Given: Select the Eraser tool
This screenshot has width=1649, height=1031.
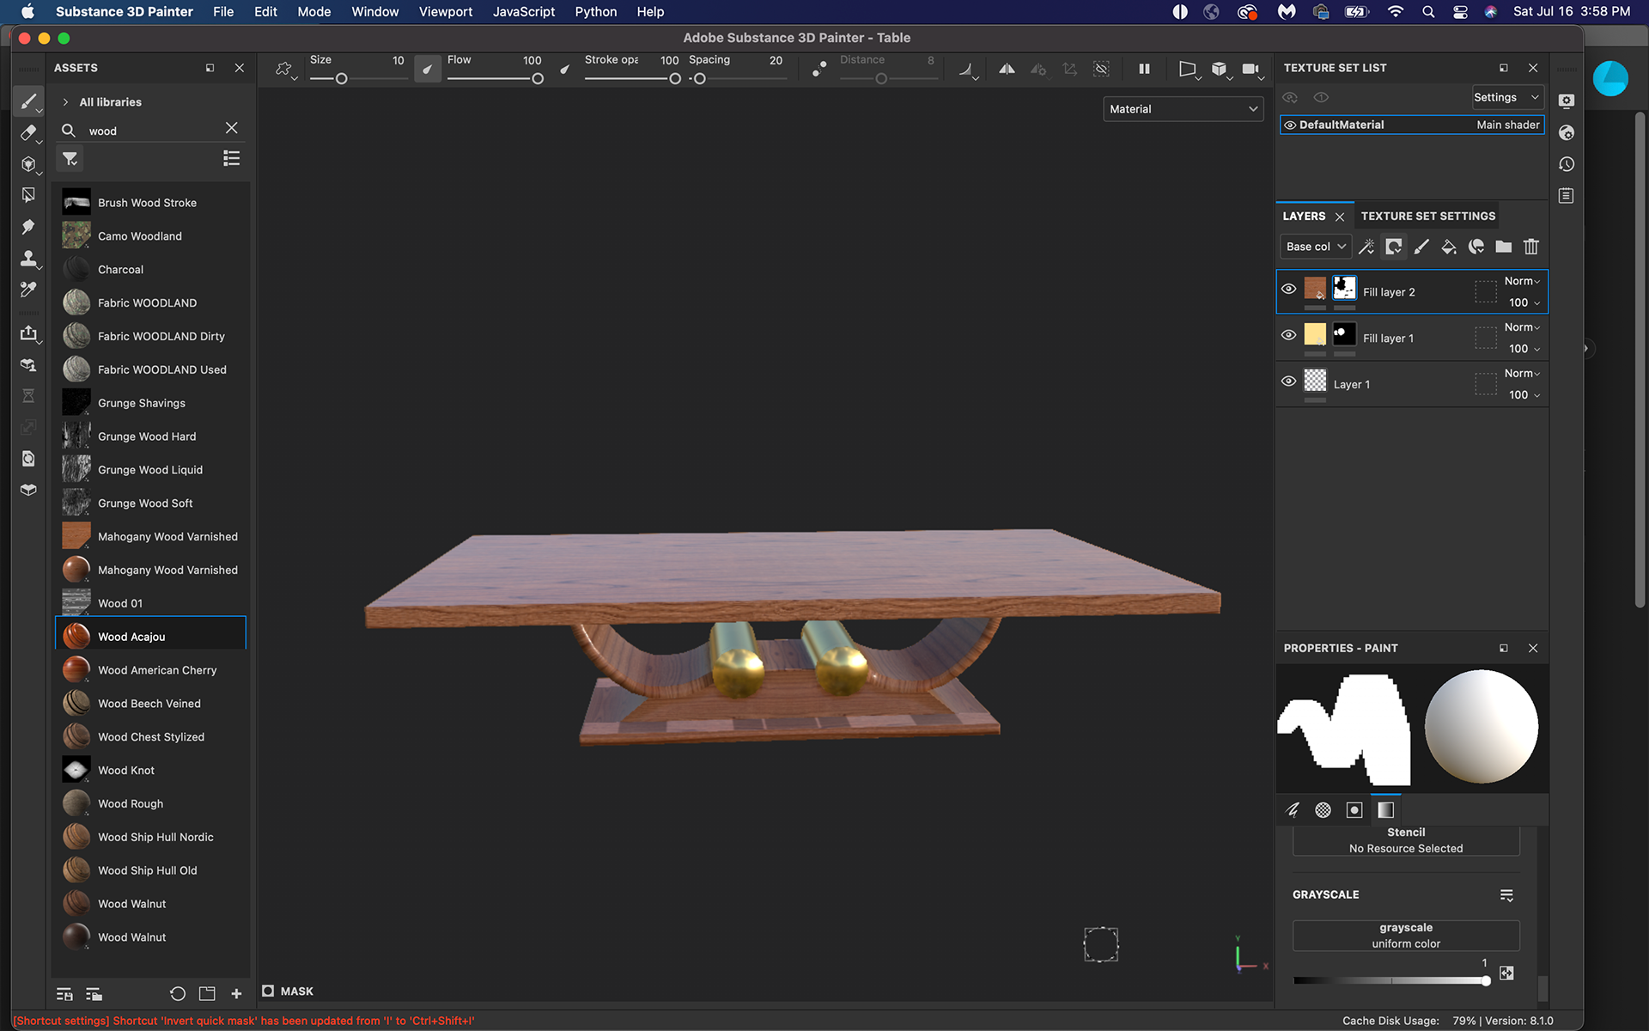Looking at the screenshot, I should (28, 133).
